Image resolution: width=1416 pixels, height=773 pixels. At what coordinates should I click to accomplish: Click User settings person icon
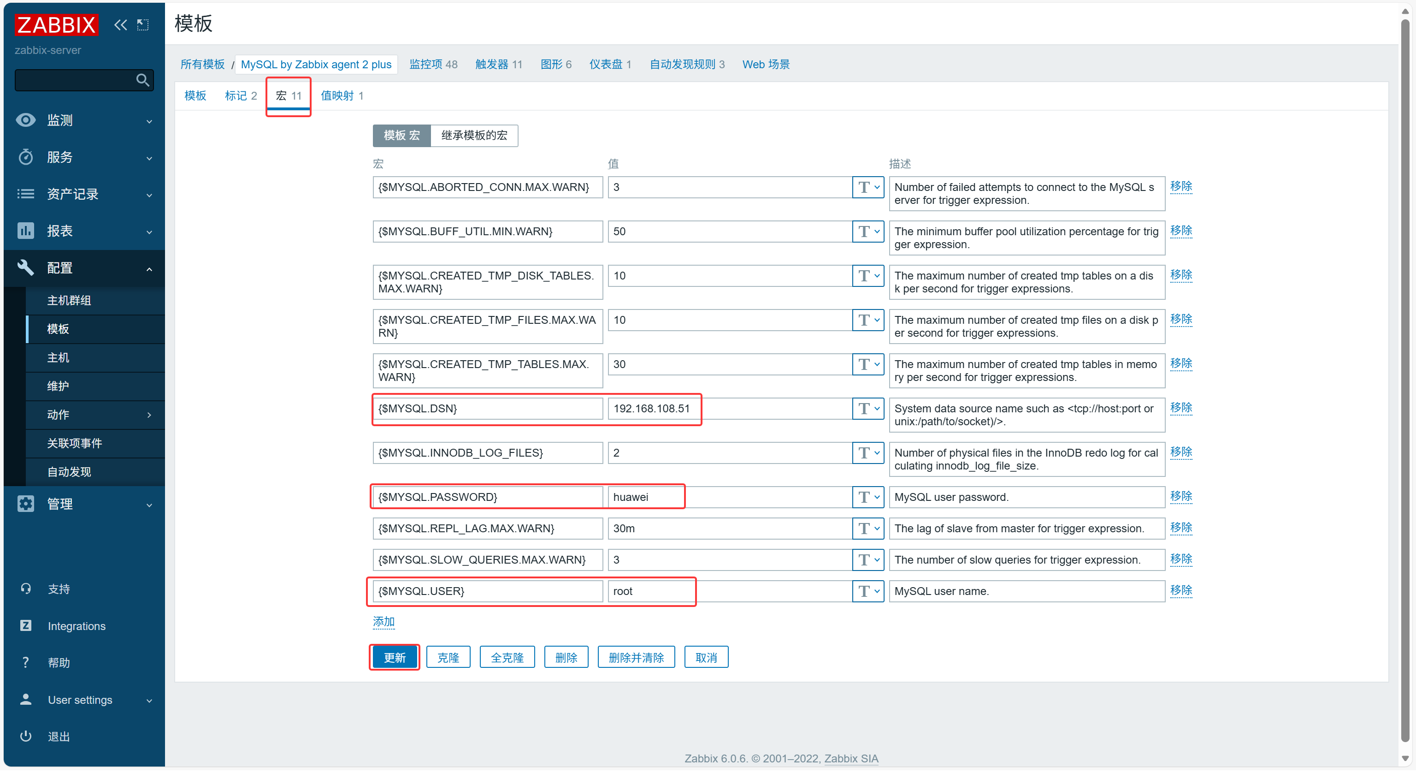pos(26,699)
